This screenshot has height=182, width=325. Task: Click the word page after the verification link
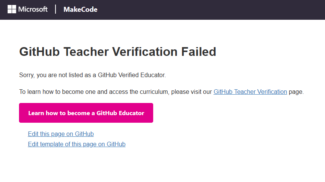click(295, 92)
